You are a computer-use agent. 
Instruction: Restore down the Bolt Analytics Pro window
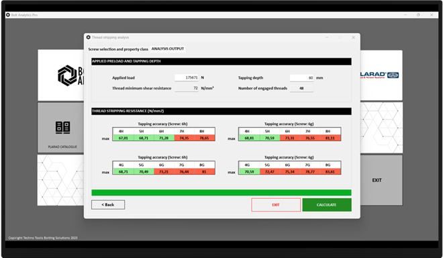pos(418,15)
